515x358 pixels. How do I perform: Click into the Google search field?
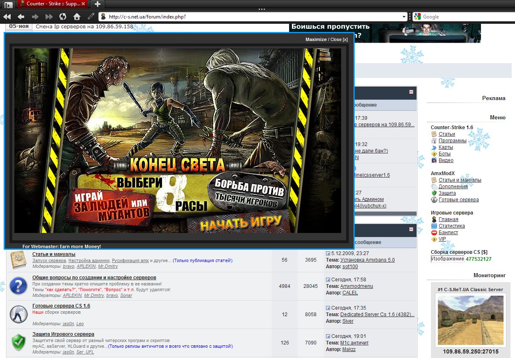tap(467, 17)
